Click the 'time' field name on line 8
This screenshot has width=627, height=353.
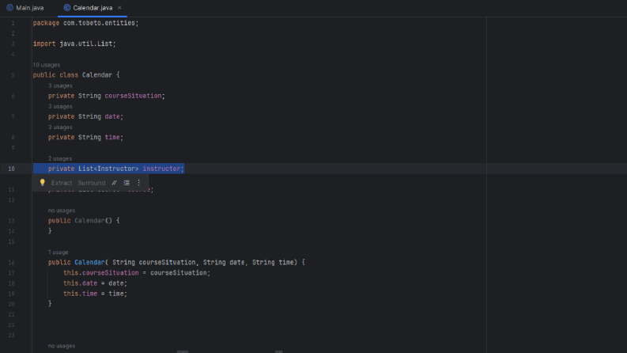[x=112, y=138]
